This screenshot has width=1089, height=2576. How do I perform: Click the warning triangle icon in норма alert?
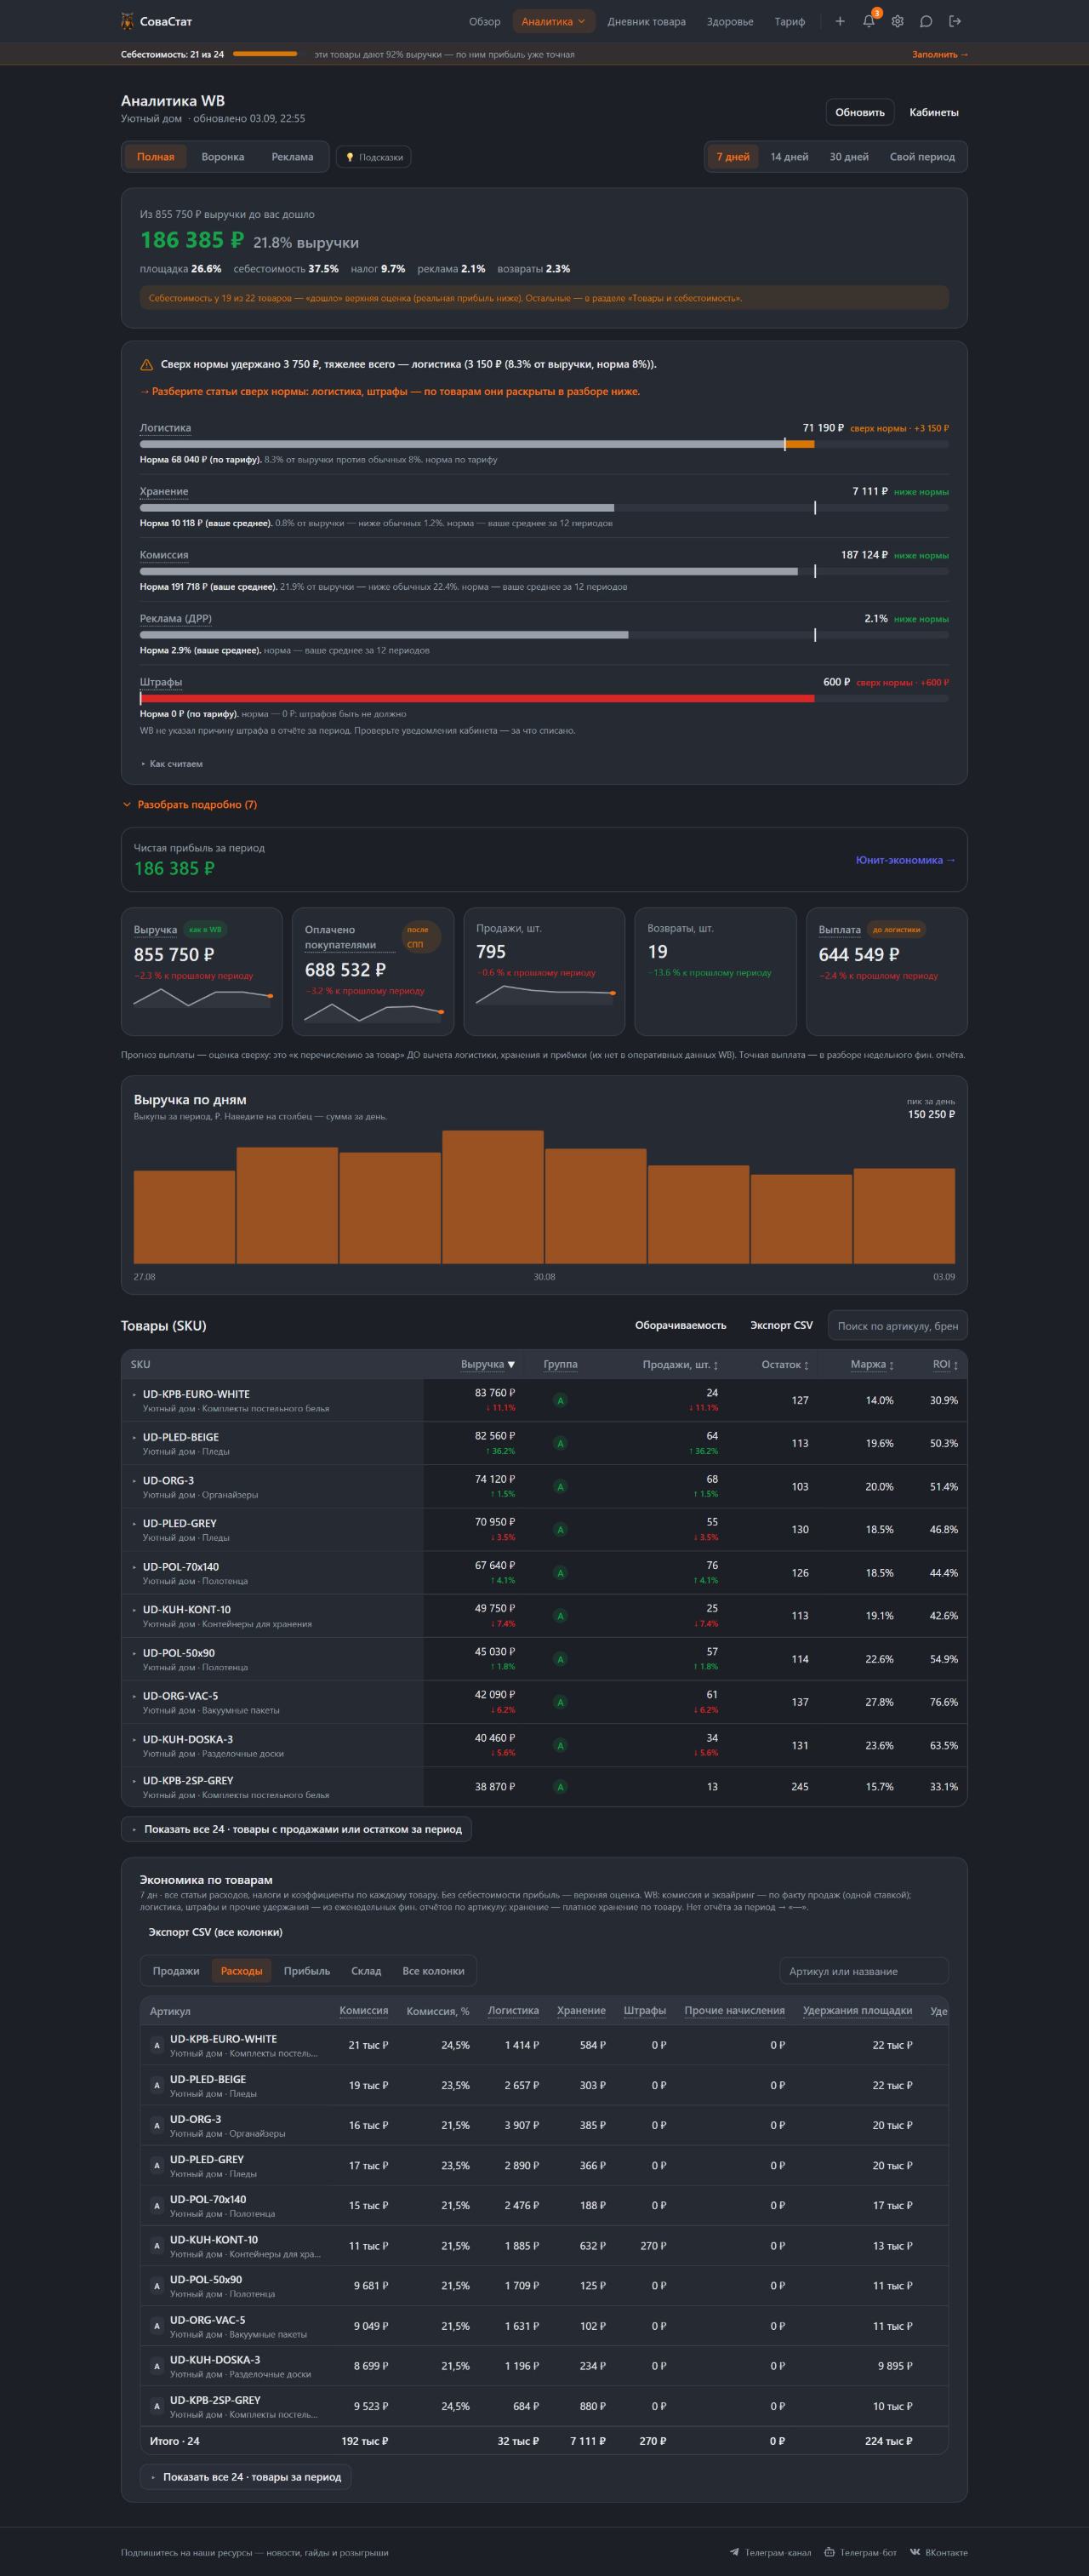coord(147,365)
